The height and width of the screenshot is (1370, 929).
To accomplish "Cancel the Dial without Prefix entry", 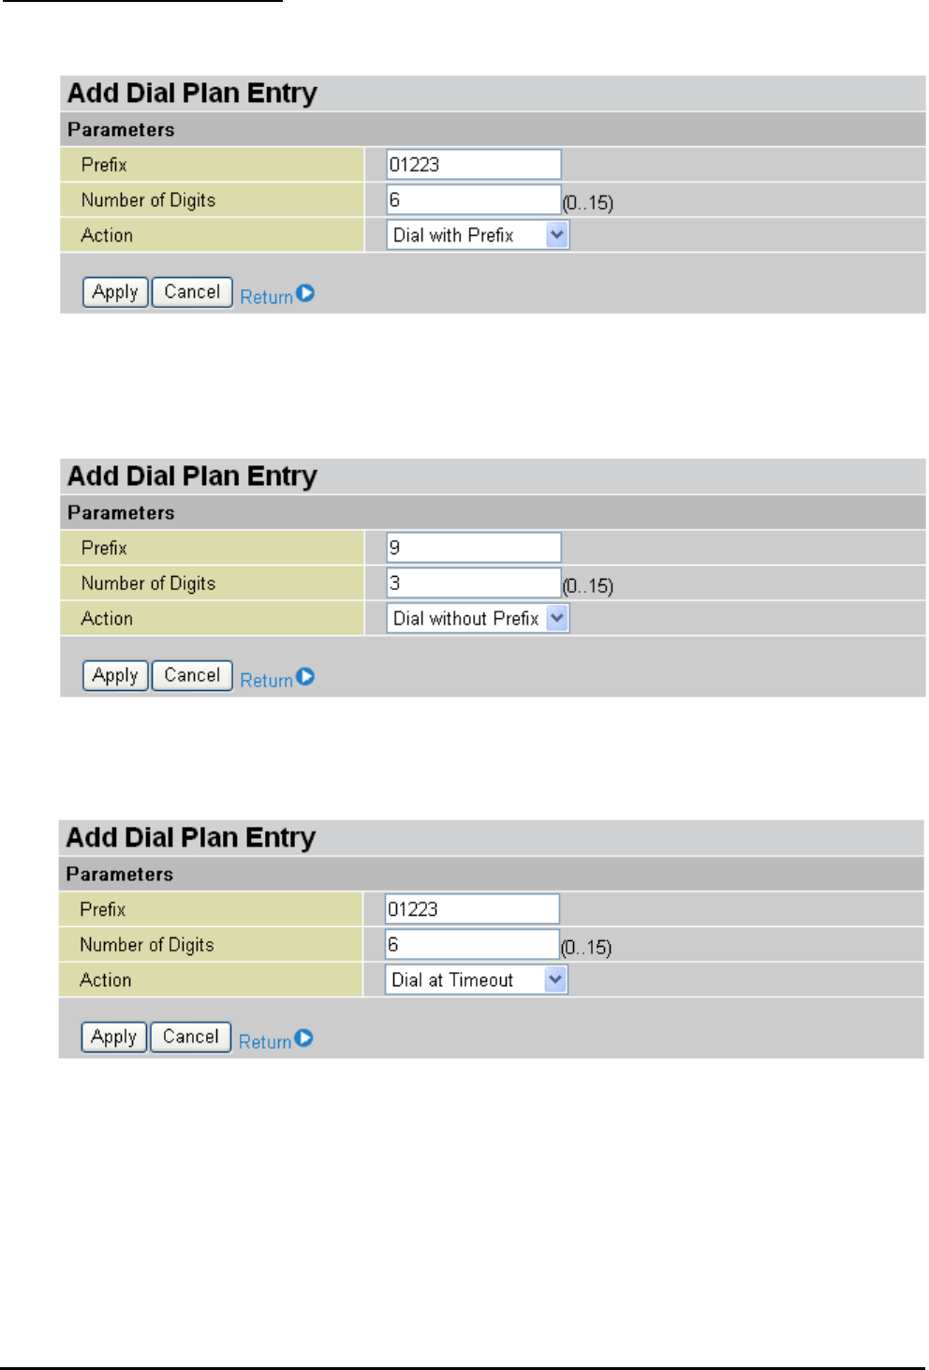I will coord(192,675).
